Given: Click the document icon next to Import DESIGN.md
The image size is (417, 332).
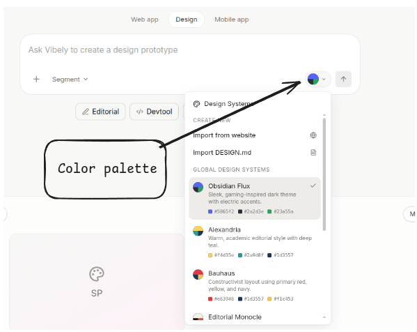Looking at the screenshot, I should point(313,153).
